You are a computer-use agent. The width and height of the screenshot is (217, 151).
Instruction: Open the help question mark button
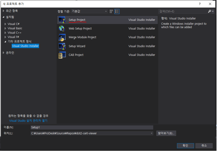click(x=200, y=4)
